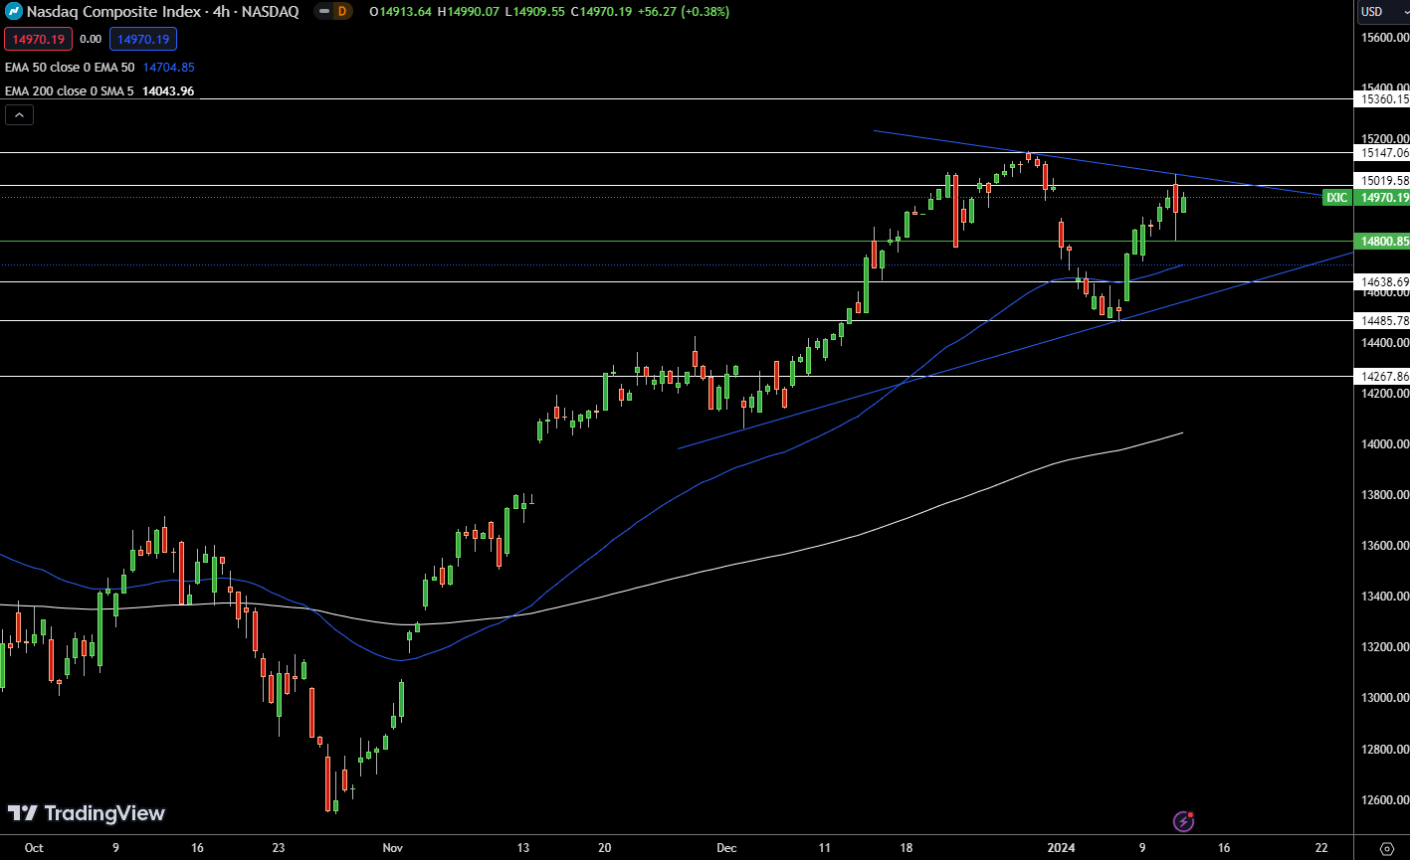Viewport: 1410px width, 860px height.
Task: Open the lightning bolt events icon
Action: 1183,821
